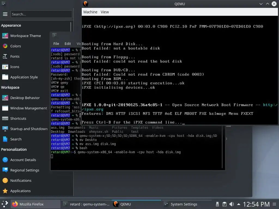
Task: Click the removable device tray icon
Action: (217, 204)
